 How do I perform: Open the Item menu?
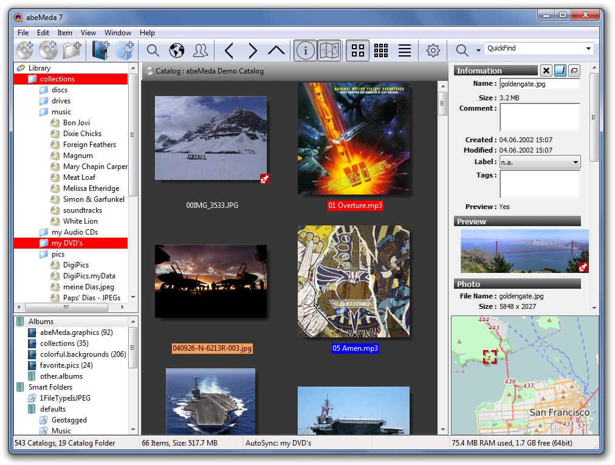coord(64,33)
